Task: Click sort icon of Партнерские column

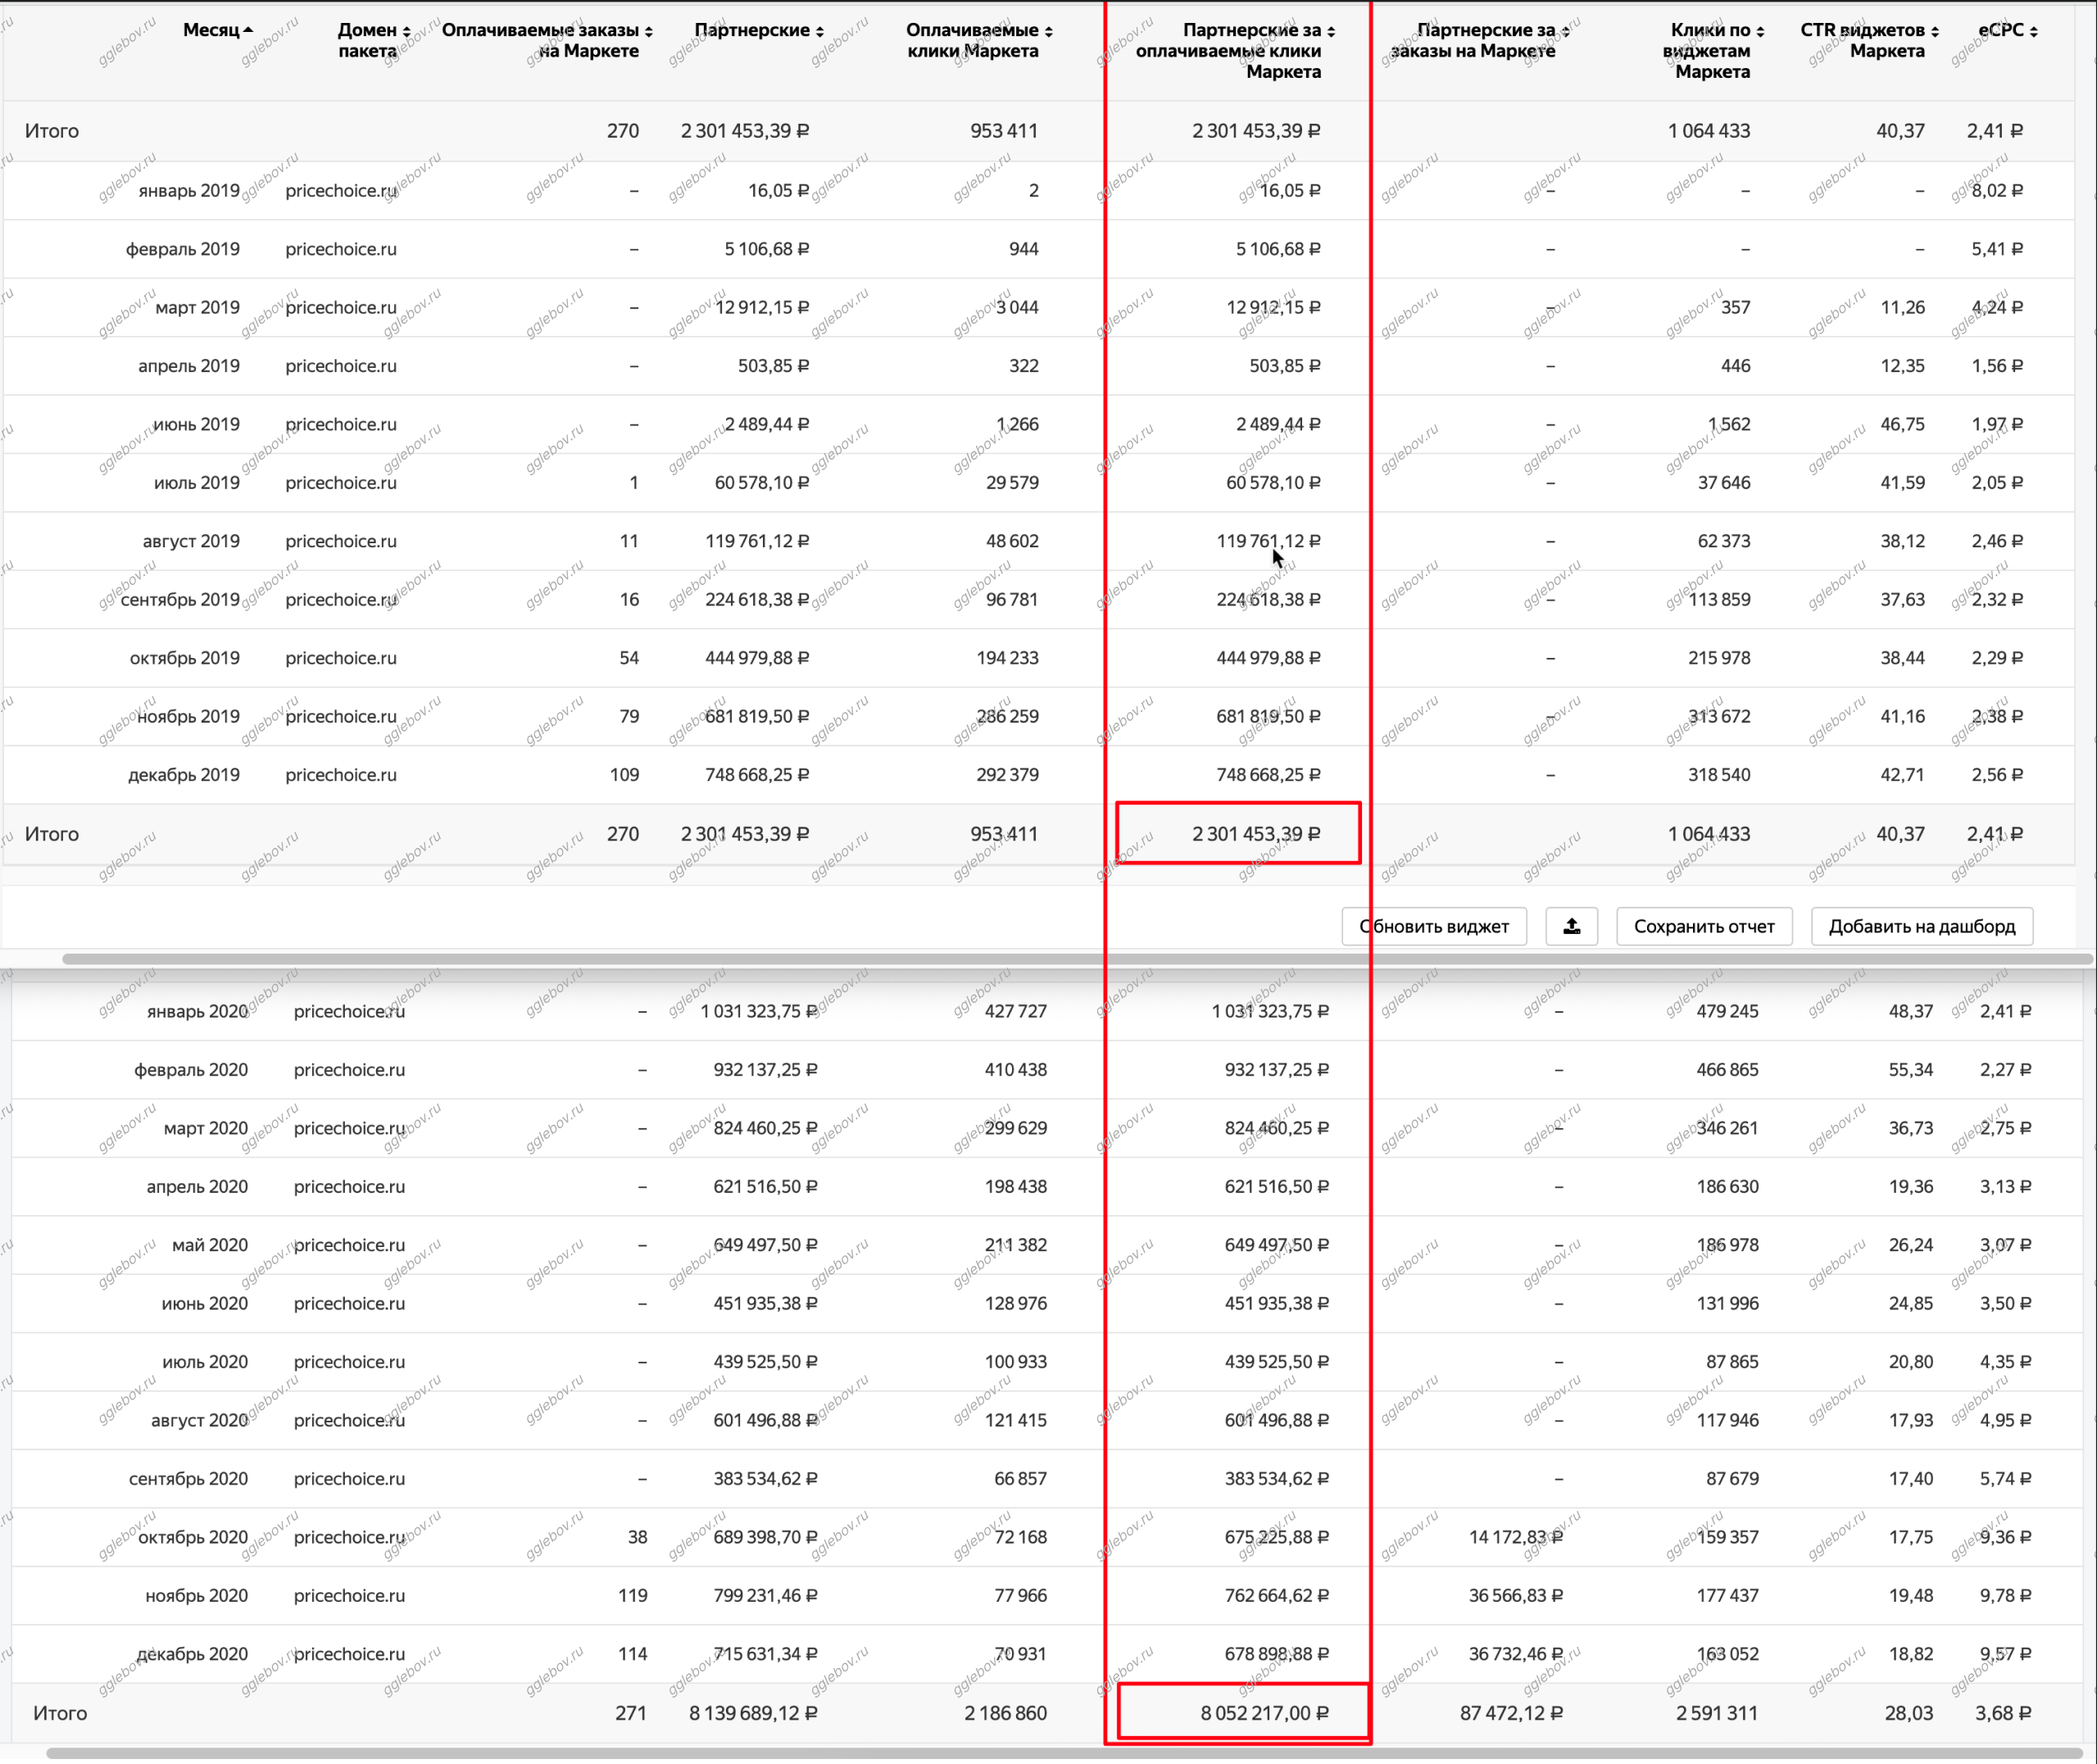Action: point(820,31)
